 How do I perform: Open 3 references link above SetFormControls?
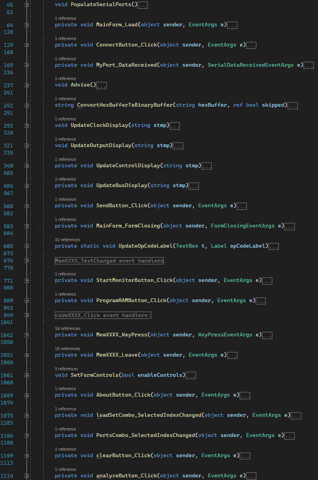point(66,369)
